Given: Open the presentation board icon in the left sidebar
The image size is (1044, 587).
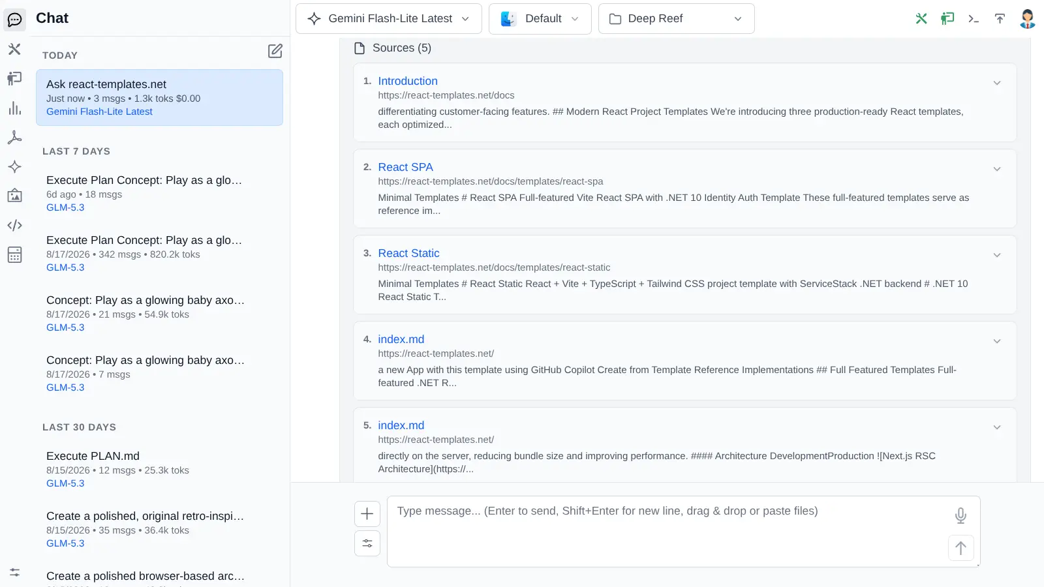Looking at the screenshot, I should tap(14, 78).
